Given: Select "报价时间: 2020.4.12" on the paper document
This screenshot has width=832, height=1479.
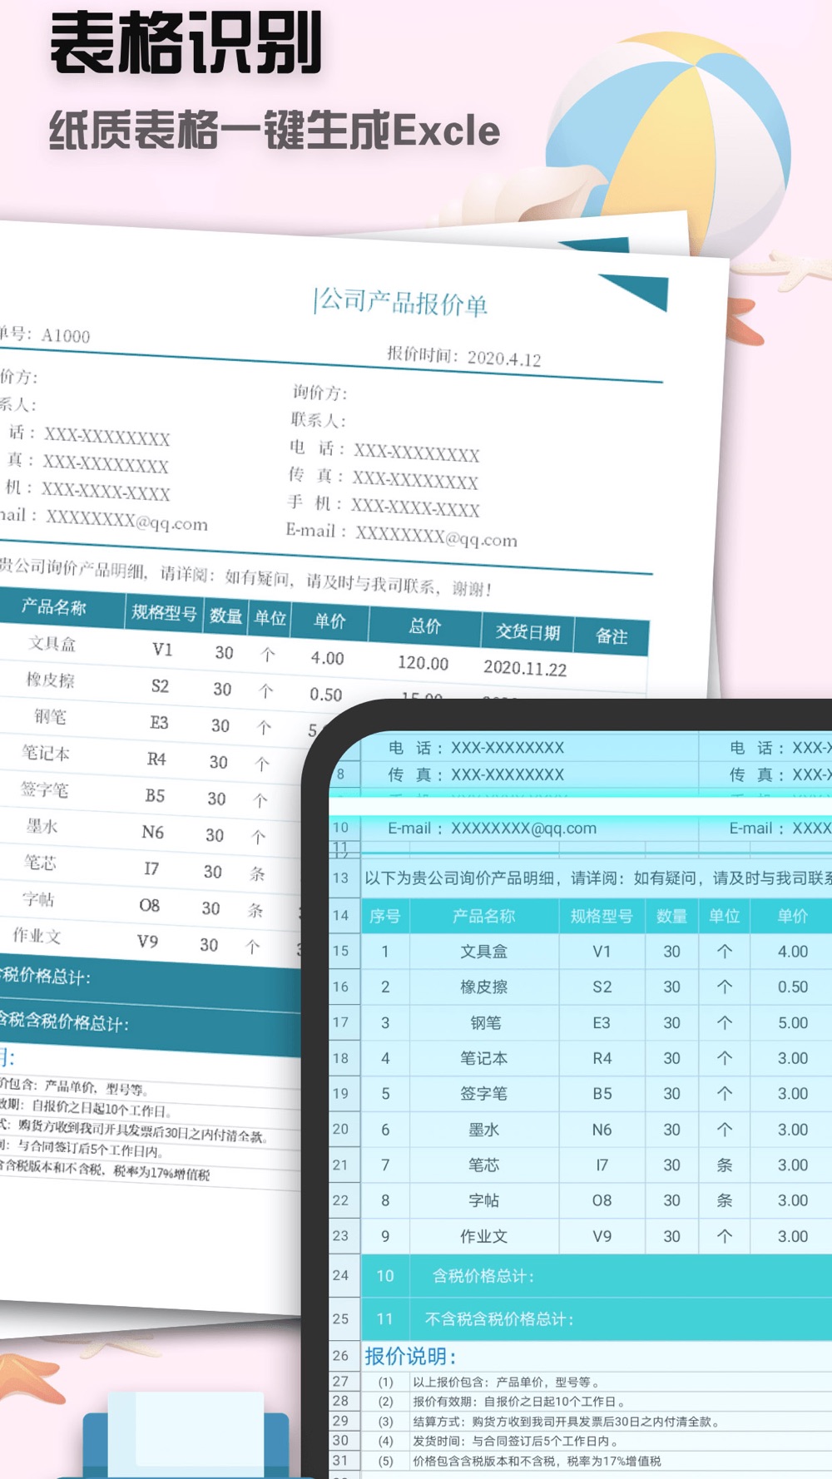Looking at the screenshot, I should [x=464, y=357].
